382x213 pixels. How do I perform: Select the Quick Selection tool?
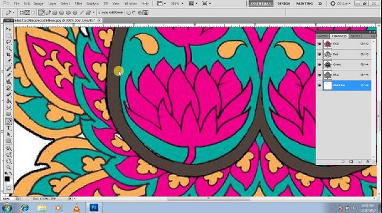click(x=8, y=48)
